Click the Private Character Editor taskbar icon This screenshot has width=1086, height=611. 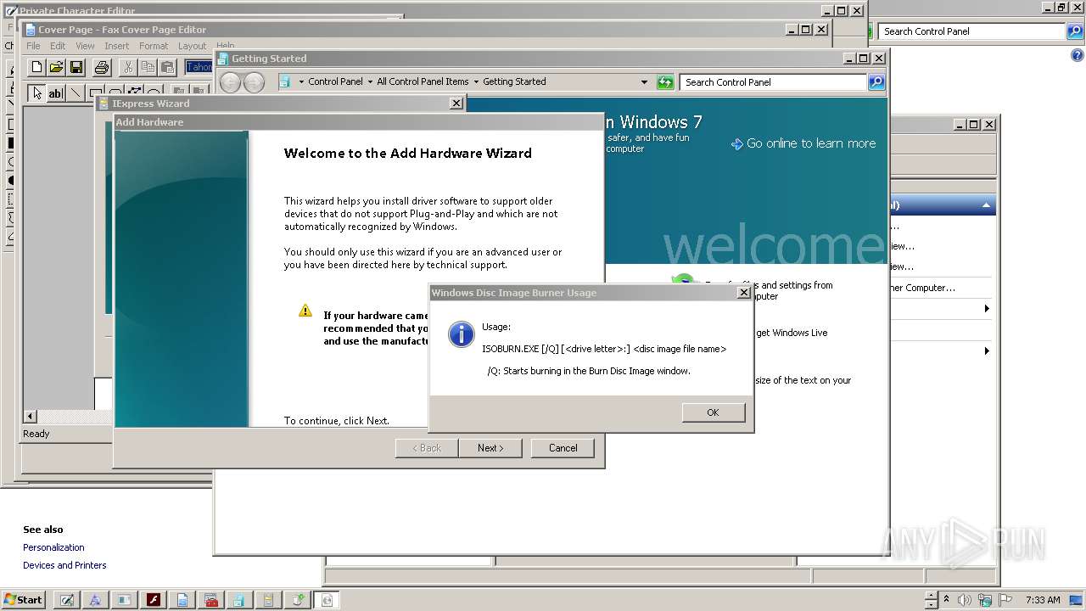65,600
